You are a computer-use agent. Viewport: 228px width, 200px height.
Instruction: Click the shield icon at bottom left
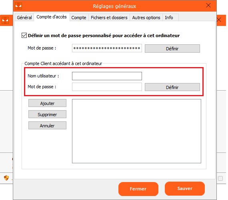(6, 178)
